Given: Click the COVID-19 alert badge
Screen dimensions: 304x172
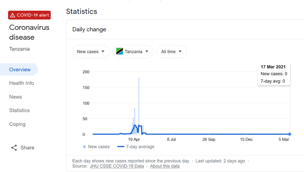Looking at the screenshot, I should tap(29, 15).
